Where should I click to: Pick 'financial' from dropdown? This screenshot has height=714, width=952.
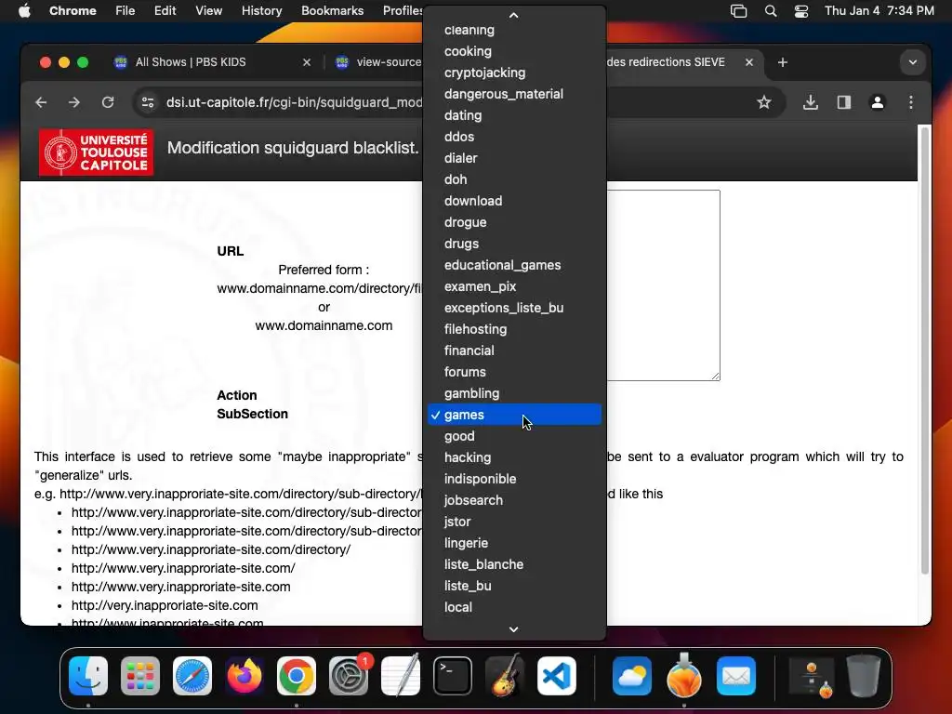[514, 350]
